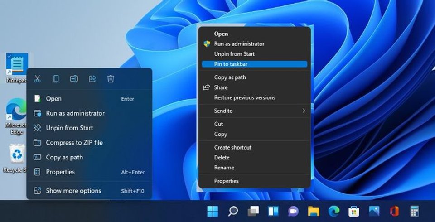Select Unpin from Start in new context menu
The width and height of the screenshot is (435, 222).
pos(89,128)
